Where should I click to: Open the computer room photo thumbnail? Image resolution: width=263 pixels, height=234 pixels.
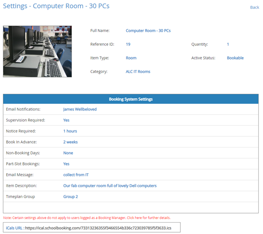click(x=38, y=52)
